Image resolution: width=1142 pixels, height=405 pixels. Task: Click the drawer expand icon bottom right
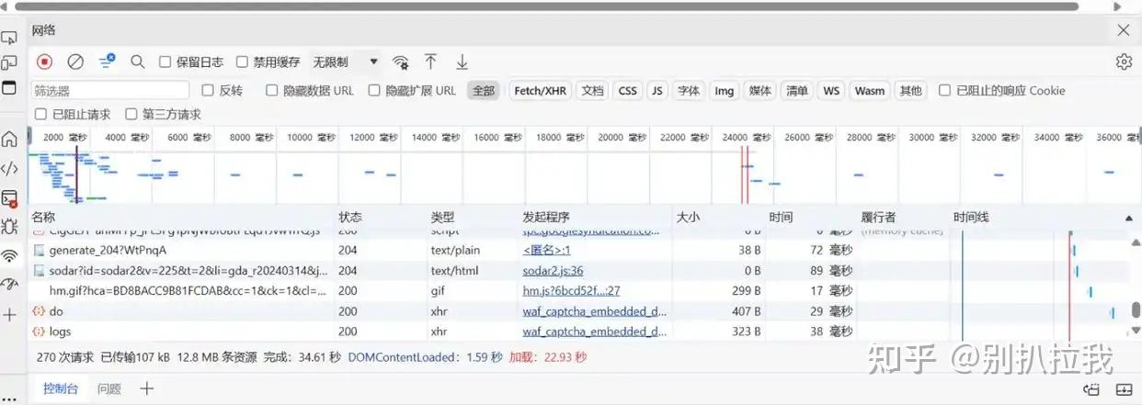[1125, 388]
